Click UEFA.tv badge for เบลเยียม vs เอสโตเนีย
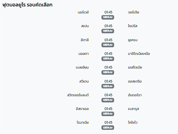 108,72
